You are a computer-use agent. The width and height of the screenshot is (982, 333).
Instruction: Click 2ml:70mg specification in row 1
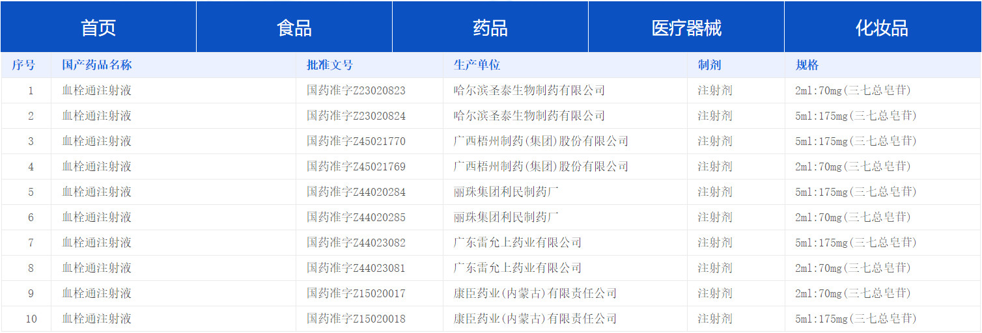(853, 90)
